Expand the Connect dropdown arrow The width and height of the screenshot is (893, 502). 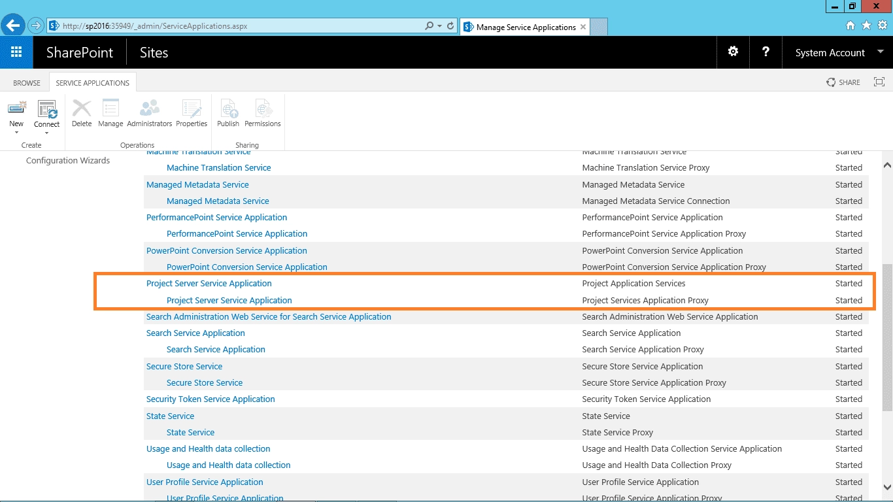coord(47,133)
